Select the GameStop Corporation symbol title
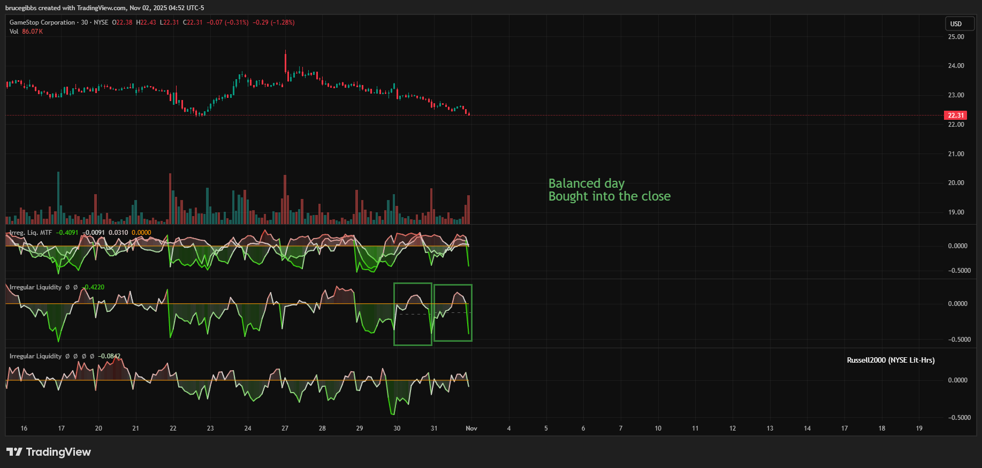 point(42,22)
